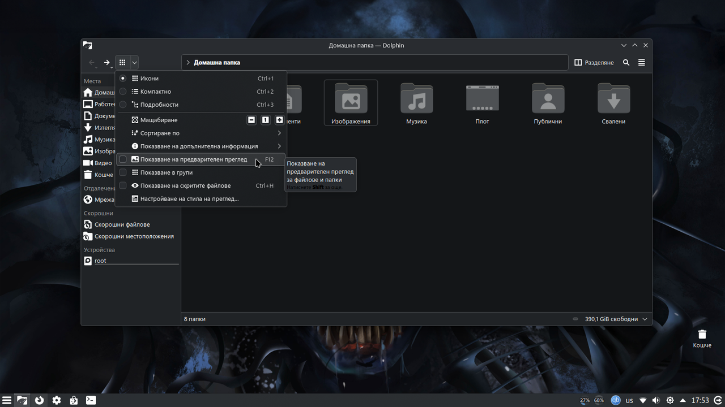Zoom out with the minus button beside Мащабиране
725x407 pixels.
[x=251, y=120]
